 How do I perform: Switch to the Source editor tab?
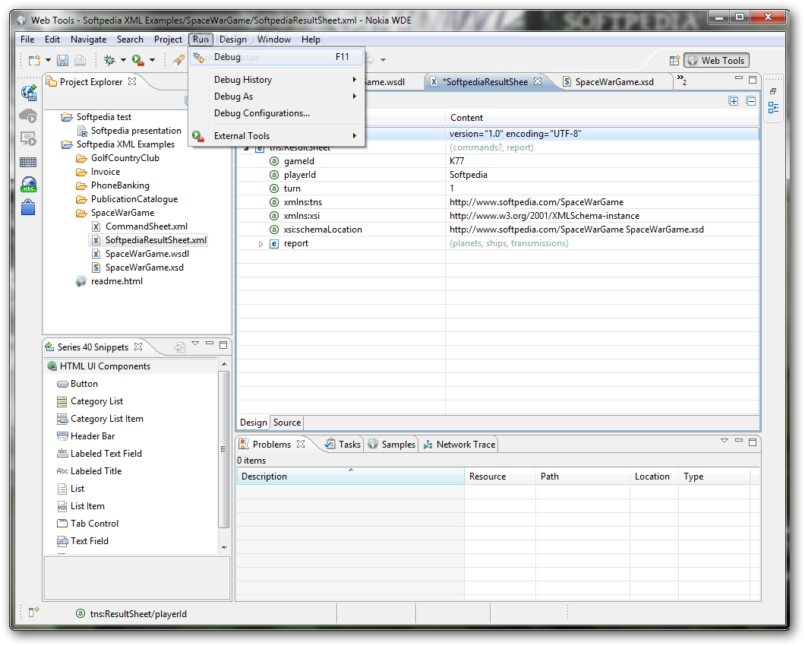pos(287,423)
